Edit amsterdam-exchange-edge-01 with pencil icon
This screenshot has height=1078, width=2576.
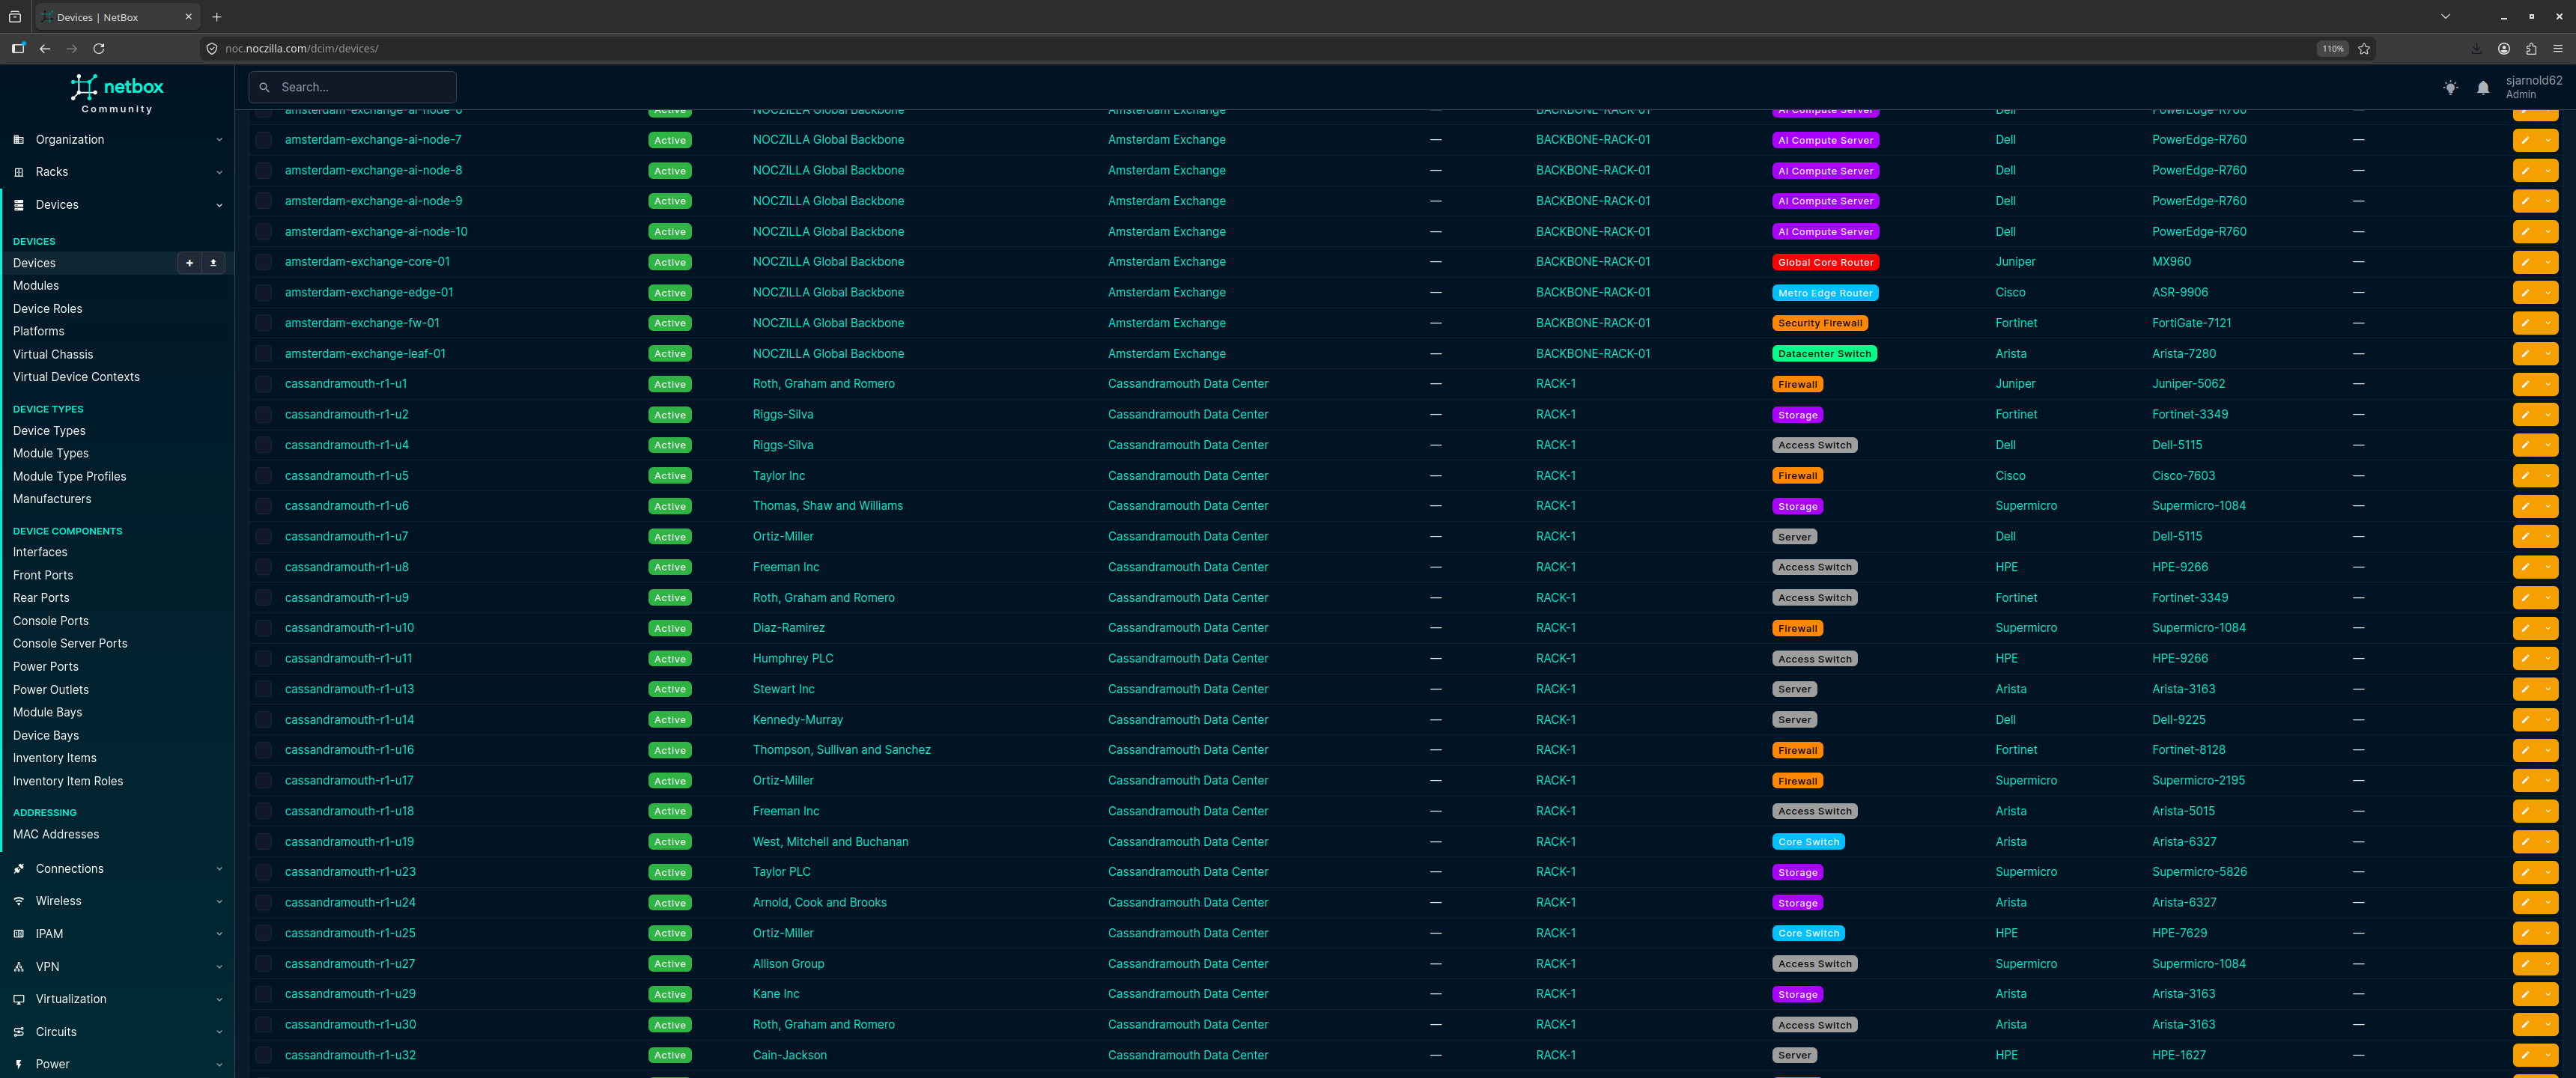click(2525, 293)
